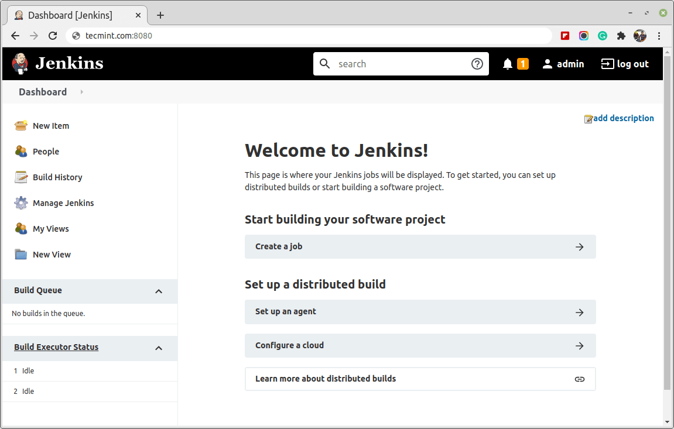Click arrow on Set up an agent row
674x429 pixels.
tap(580, 312)
